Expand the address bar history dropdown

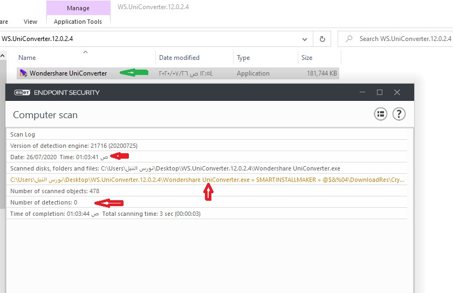point(305,39)
